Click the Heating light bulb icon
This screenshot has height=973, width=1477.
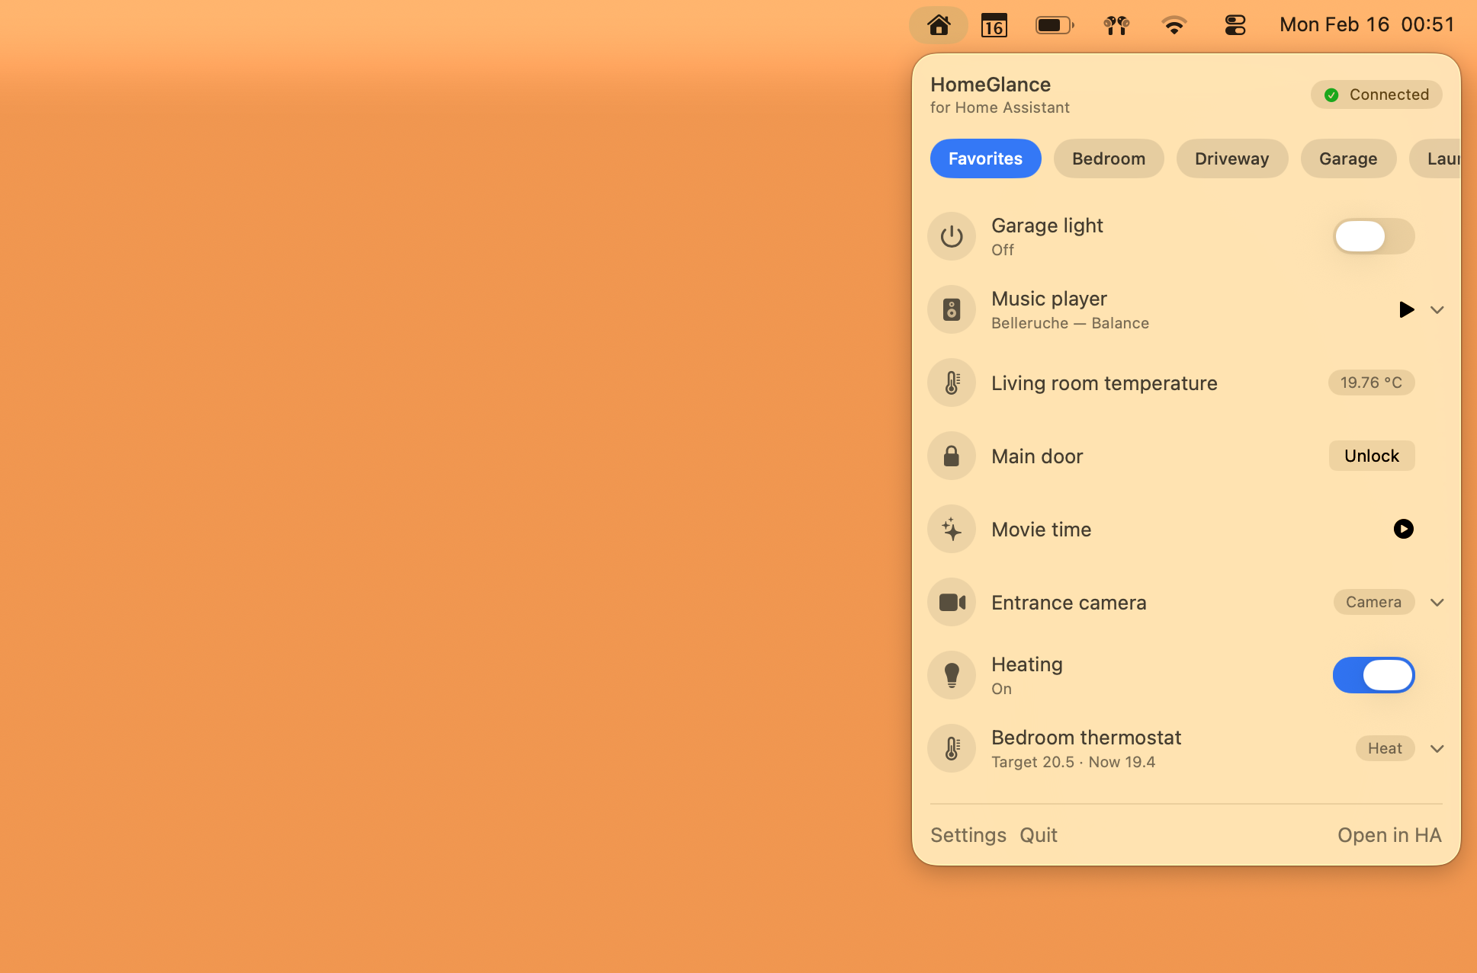(952, 675)
